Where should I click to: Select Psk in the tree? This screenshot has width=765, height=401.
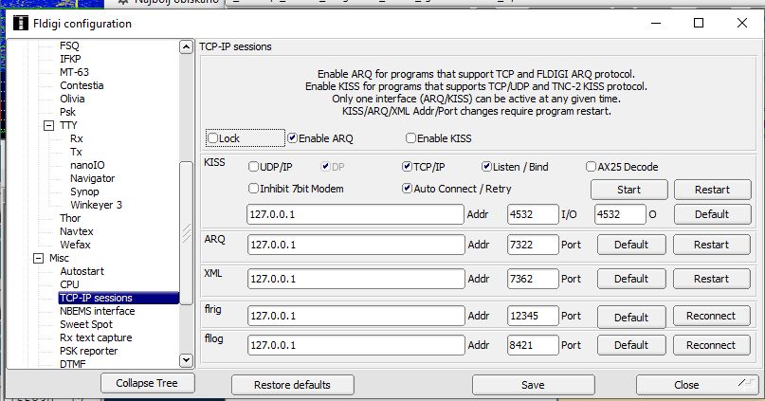(68, 112)
